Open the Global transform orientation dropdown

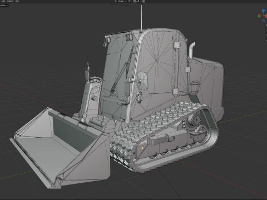click(x=120, y=1)
